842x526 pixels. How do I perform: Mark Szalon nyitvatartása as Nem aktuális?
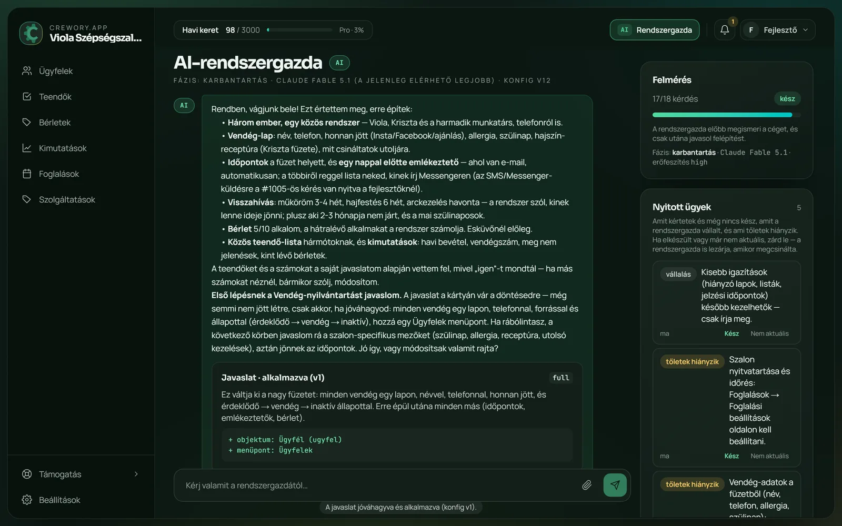[769, 456]
